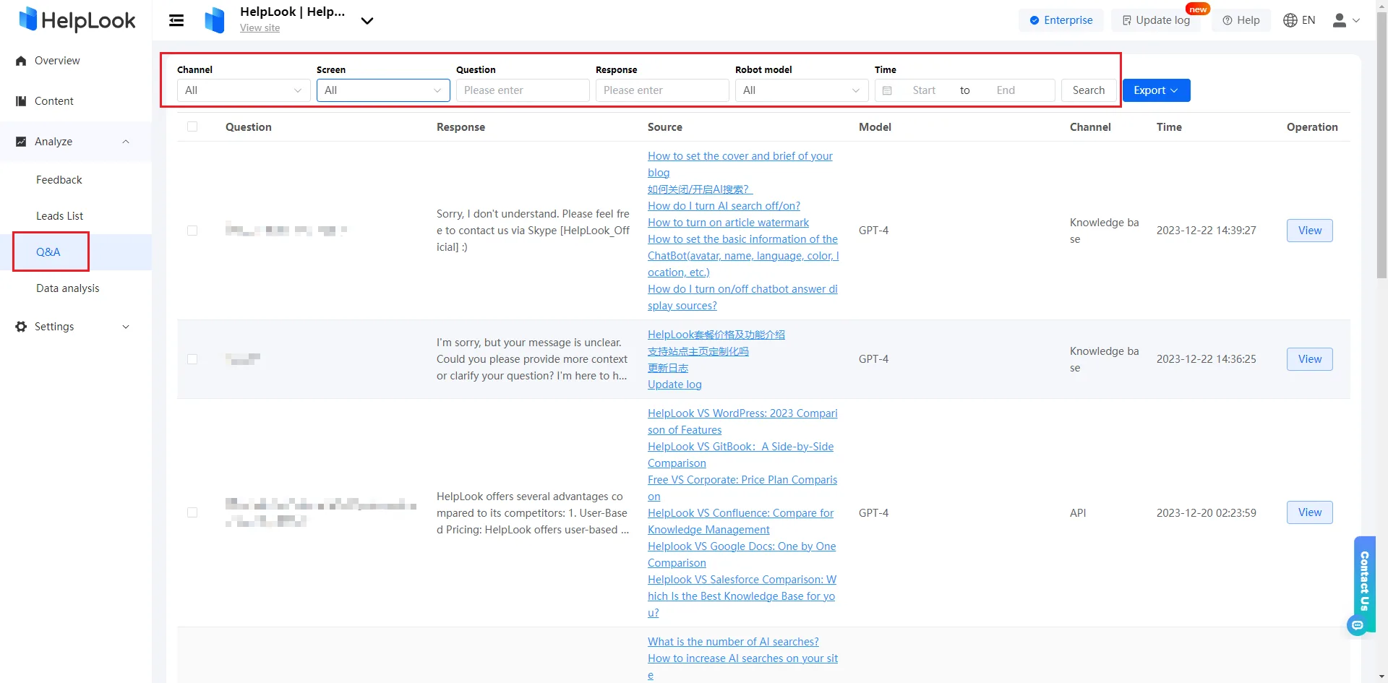Check the 02:23:59 API row checkbox
Viewport: 1388px width, 683px height.
192,512
